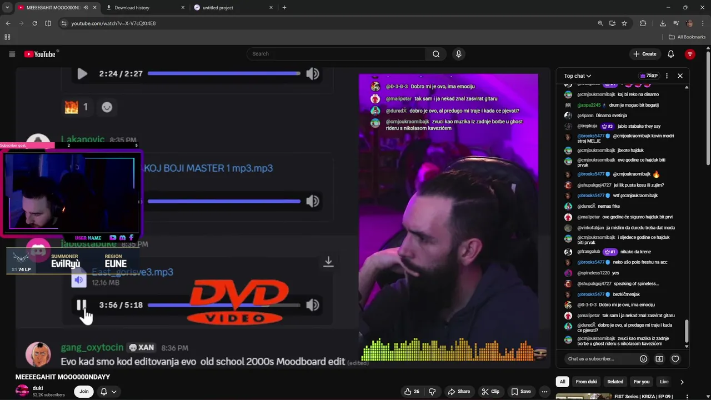Screen dimensions: 711x400
Task: Open the Chrome three-dot menu
Action: 703,23
